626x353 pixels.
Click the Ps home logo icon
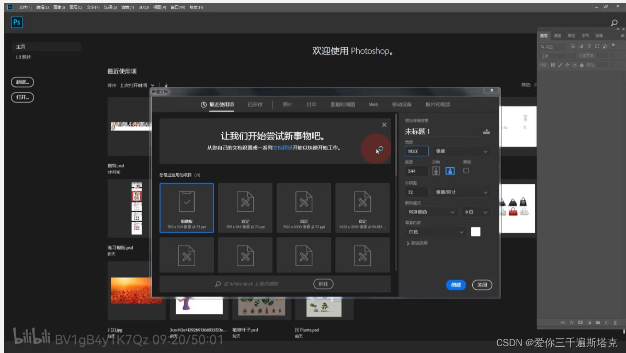pyautogui.click(x=17, y=22)
